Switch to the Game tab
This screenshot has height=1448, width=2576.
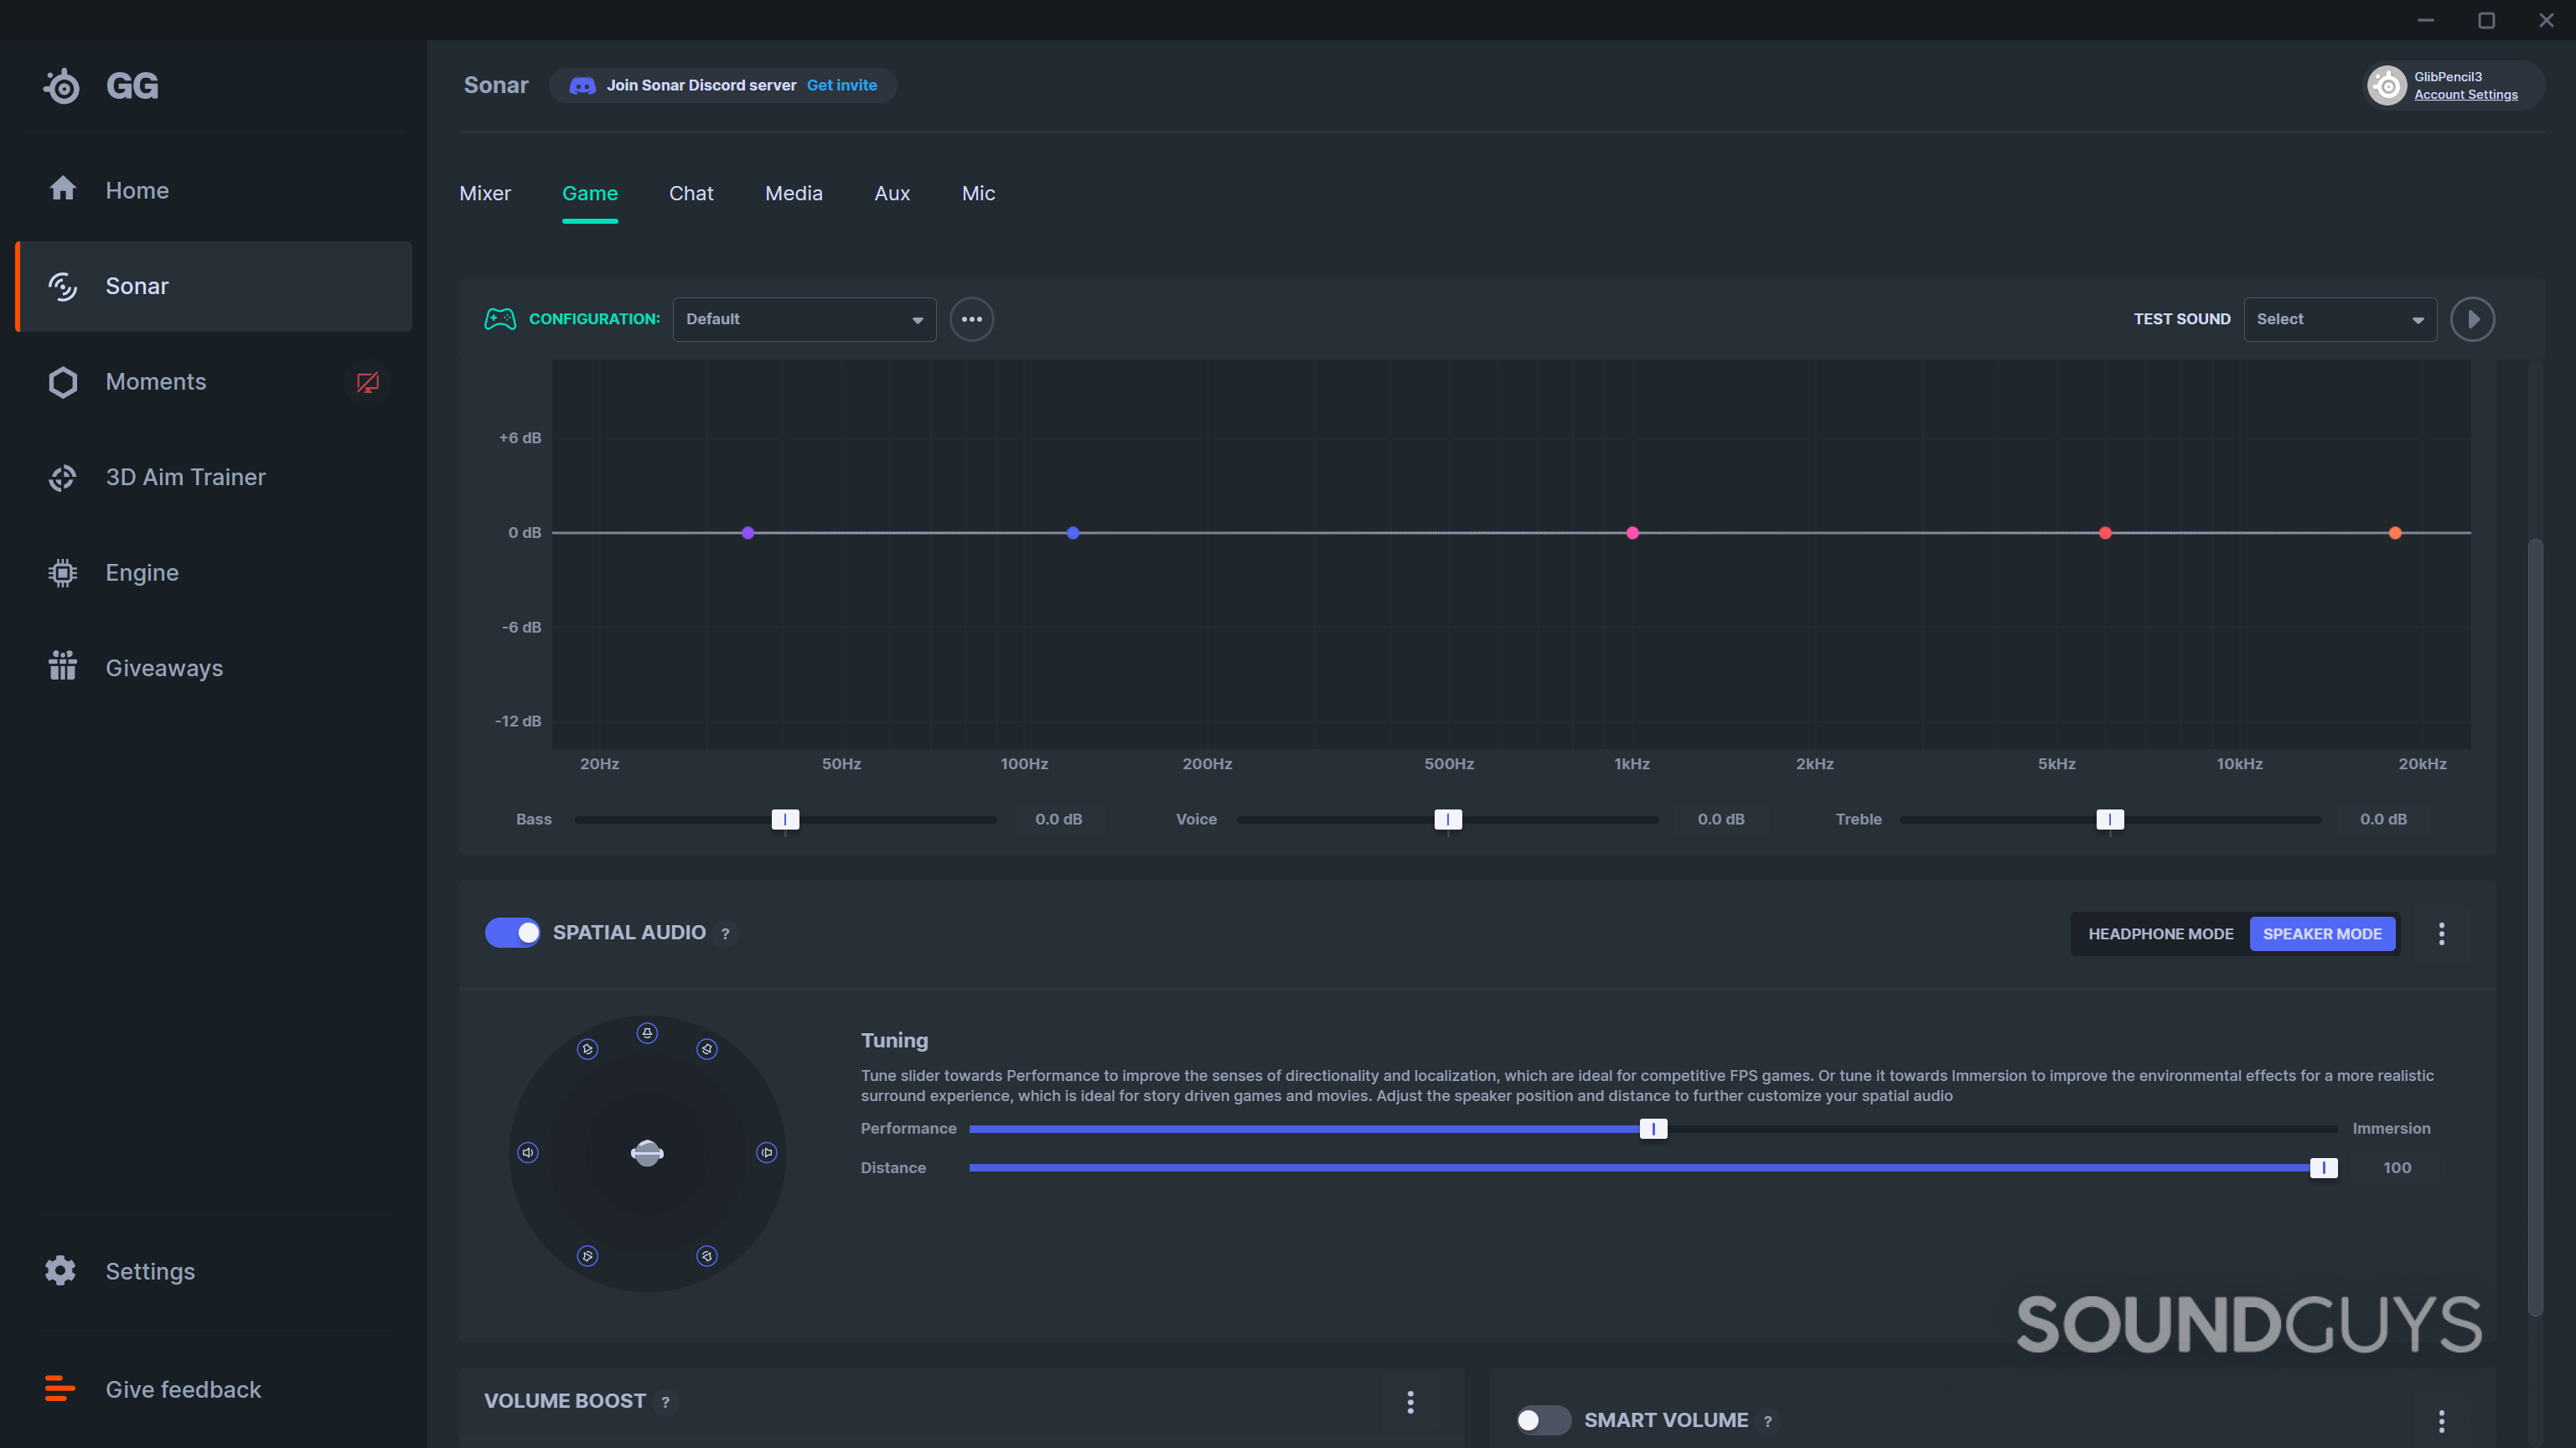tap(590, 193)
